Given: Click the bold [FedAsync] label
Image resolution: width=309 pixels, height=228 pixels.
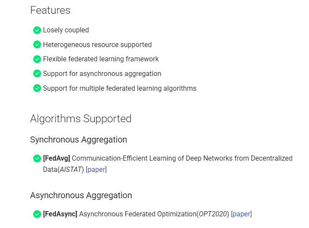Looking at the screenshot, I should (60, 214).
